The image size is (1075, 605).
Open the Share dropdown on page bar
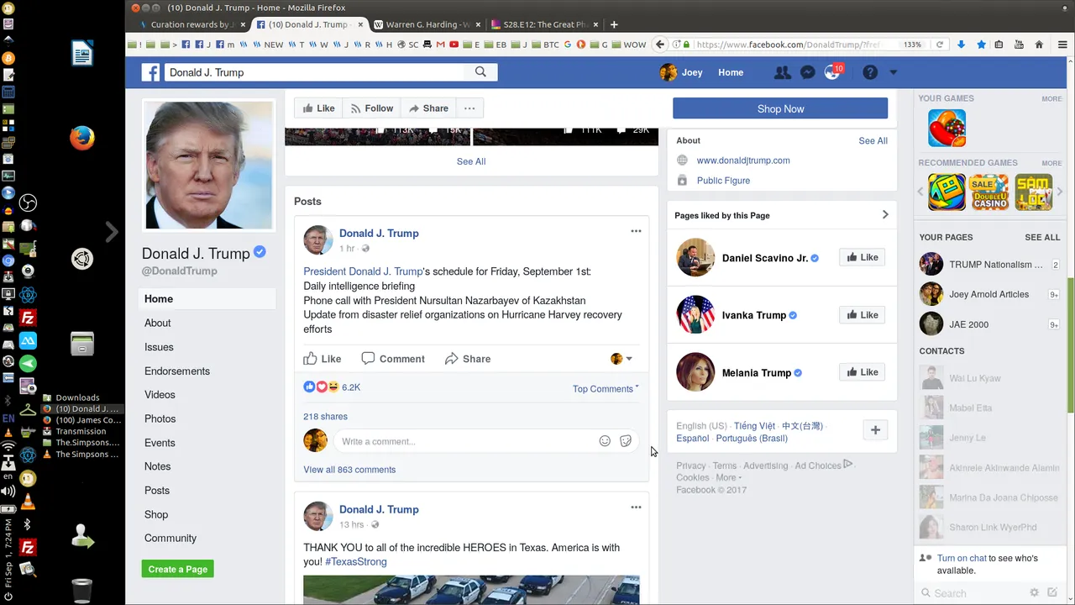tap(428, 108)
